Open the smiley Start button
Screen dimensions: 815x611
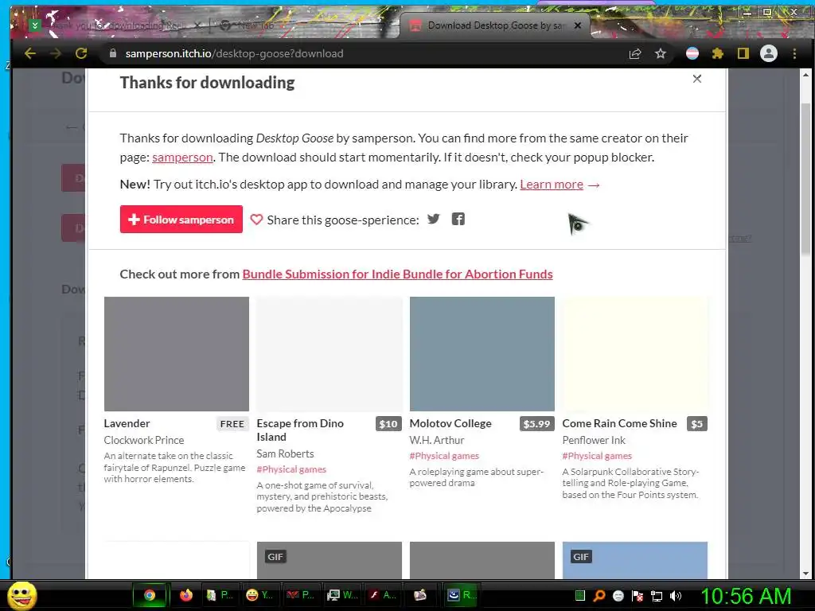click(x=21, y=595)
